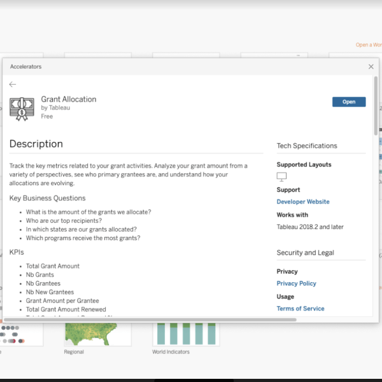Click the Grant Allocation money icon
Image resolution: width=382 pixels, height=382 pixels.
click(22, 108)
